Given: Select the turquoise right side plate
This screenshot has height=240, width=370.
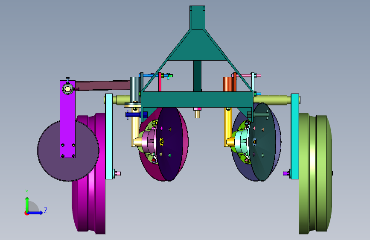Looking at the screenshot, I should click(294, 136).
